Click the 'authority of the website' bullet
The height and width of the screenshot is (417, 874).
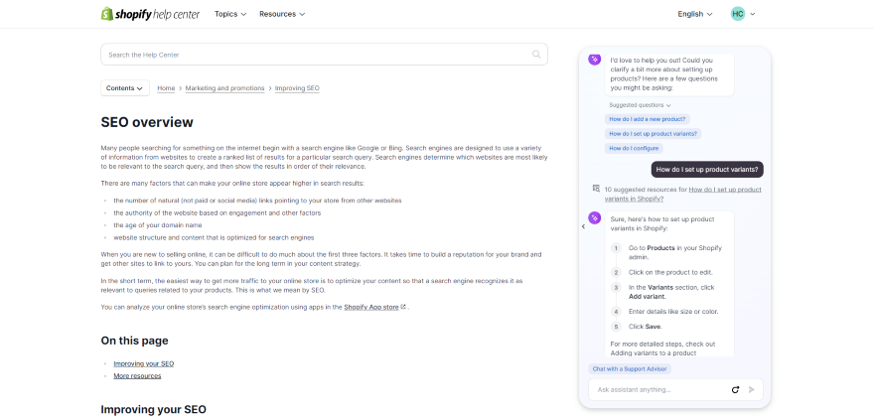click(218, 212)
